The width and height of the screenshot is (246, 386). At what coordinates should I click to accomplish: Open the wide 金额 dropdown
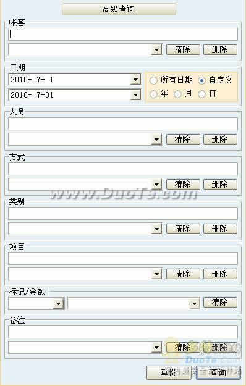[194, 303]
